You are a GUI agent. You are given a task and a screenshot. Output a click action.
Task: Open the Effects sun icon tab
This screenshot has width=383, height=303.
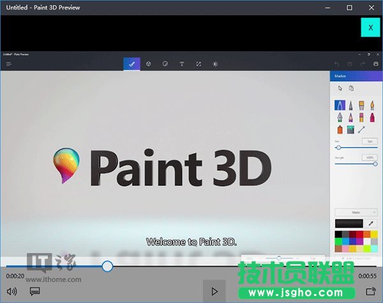(215, 64)
